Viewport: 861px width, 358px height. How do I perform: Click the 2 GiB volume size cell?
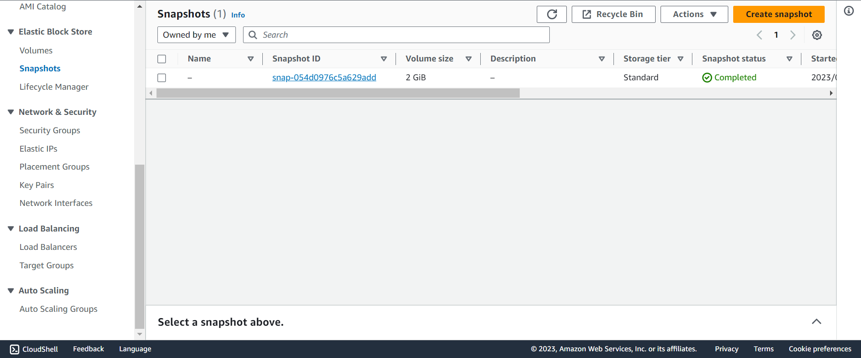click(416, 78)
